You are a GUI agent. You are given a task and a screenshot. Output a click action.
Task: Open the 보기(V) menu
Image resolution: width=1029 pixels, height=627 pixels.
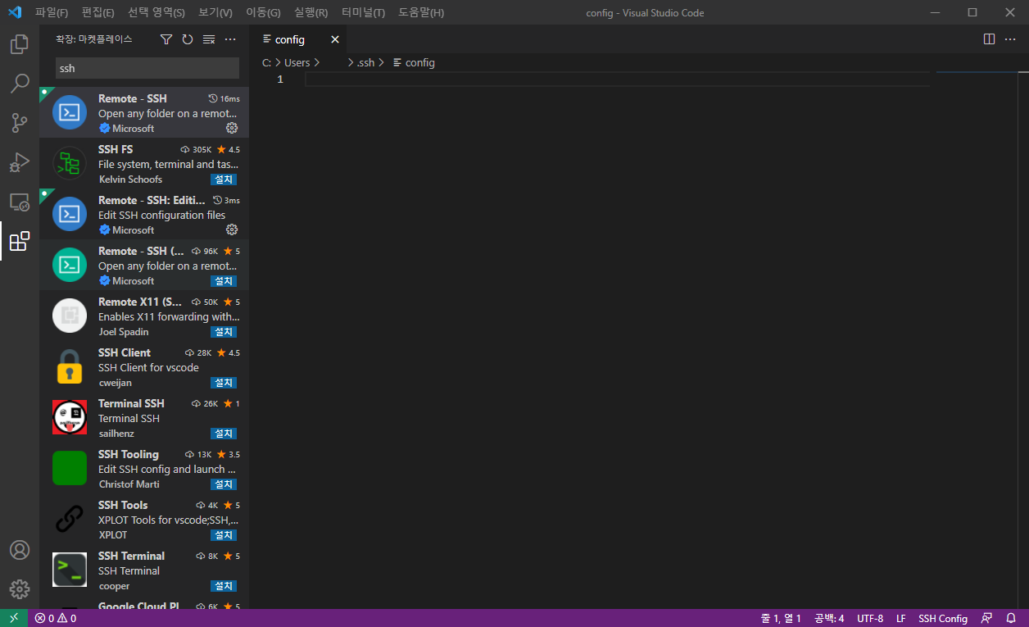[215, 12]
